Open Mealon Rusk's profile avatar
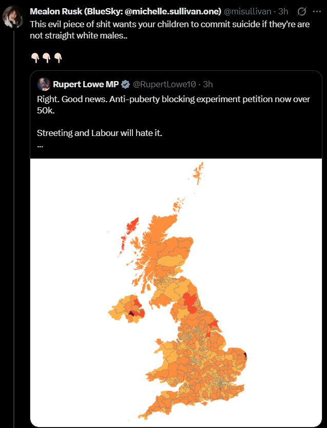327x428 pixels. tap(14, 17)
